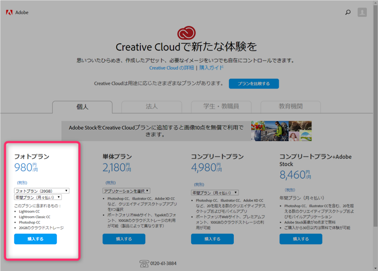Open the Creative Cloud の詳細 link
The width and height of the screenshot is (378, 271).
[x=172, y=68]
